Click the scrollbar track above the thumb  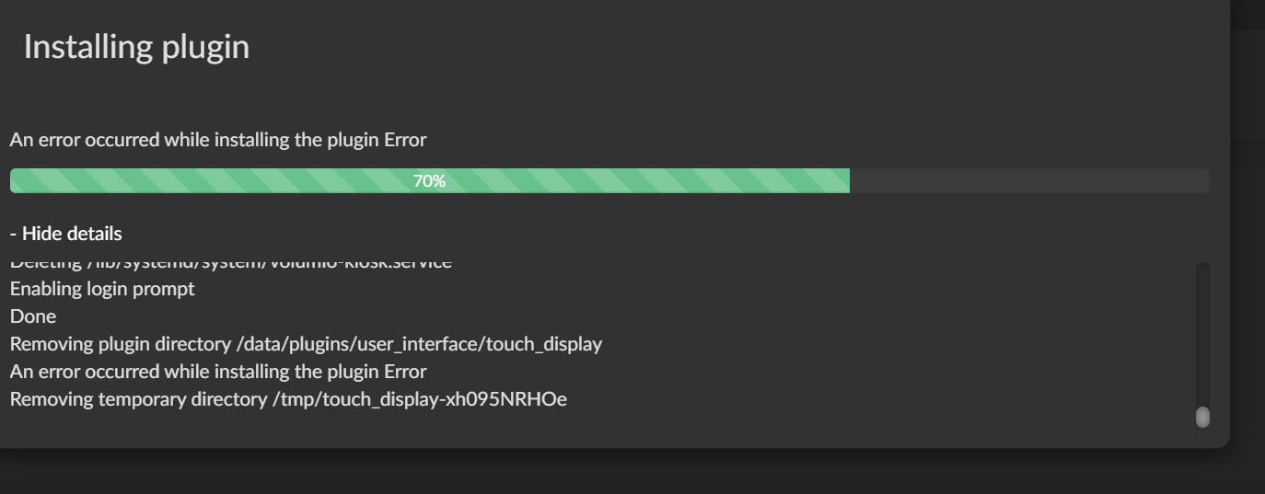coord(1201,334)
